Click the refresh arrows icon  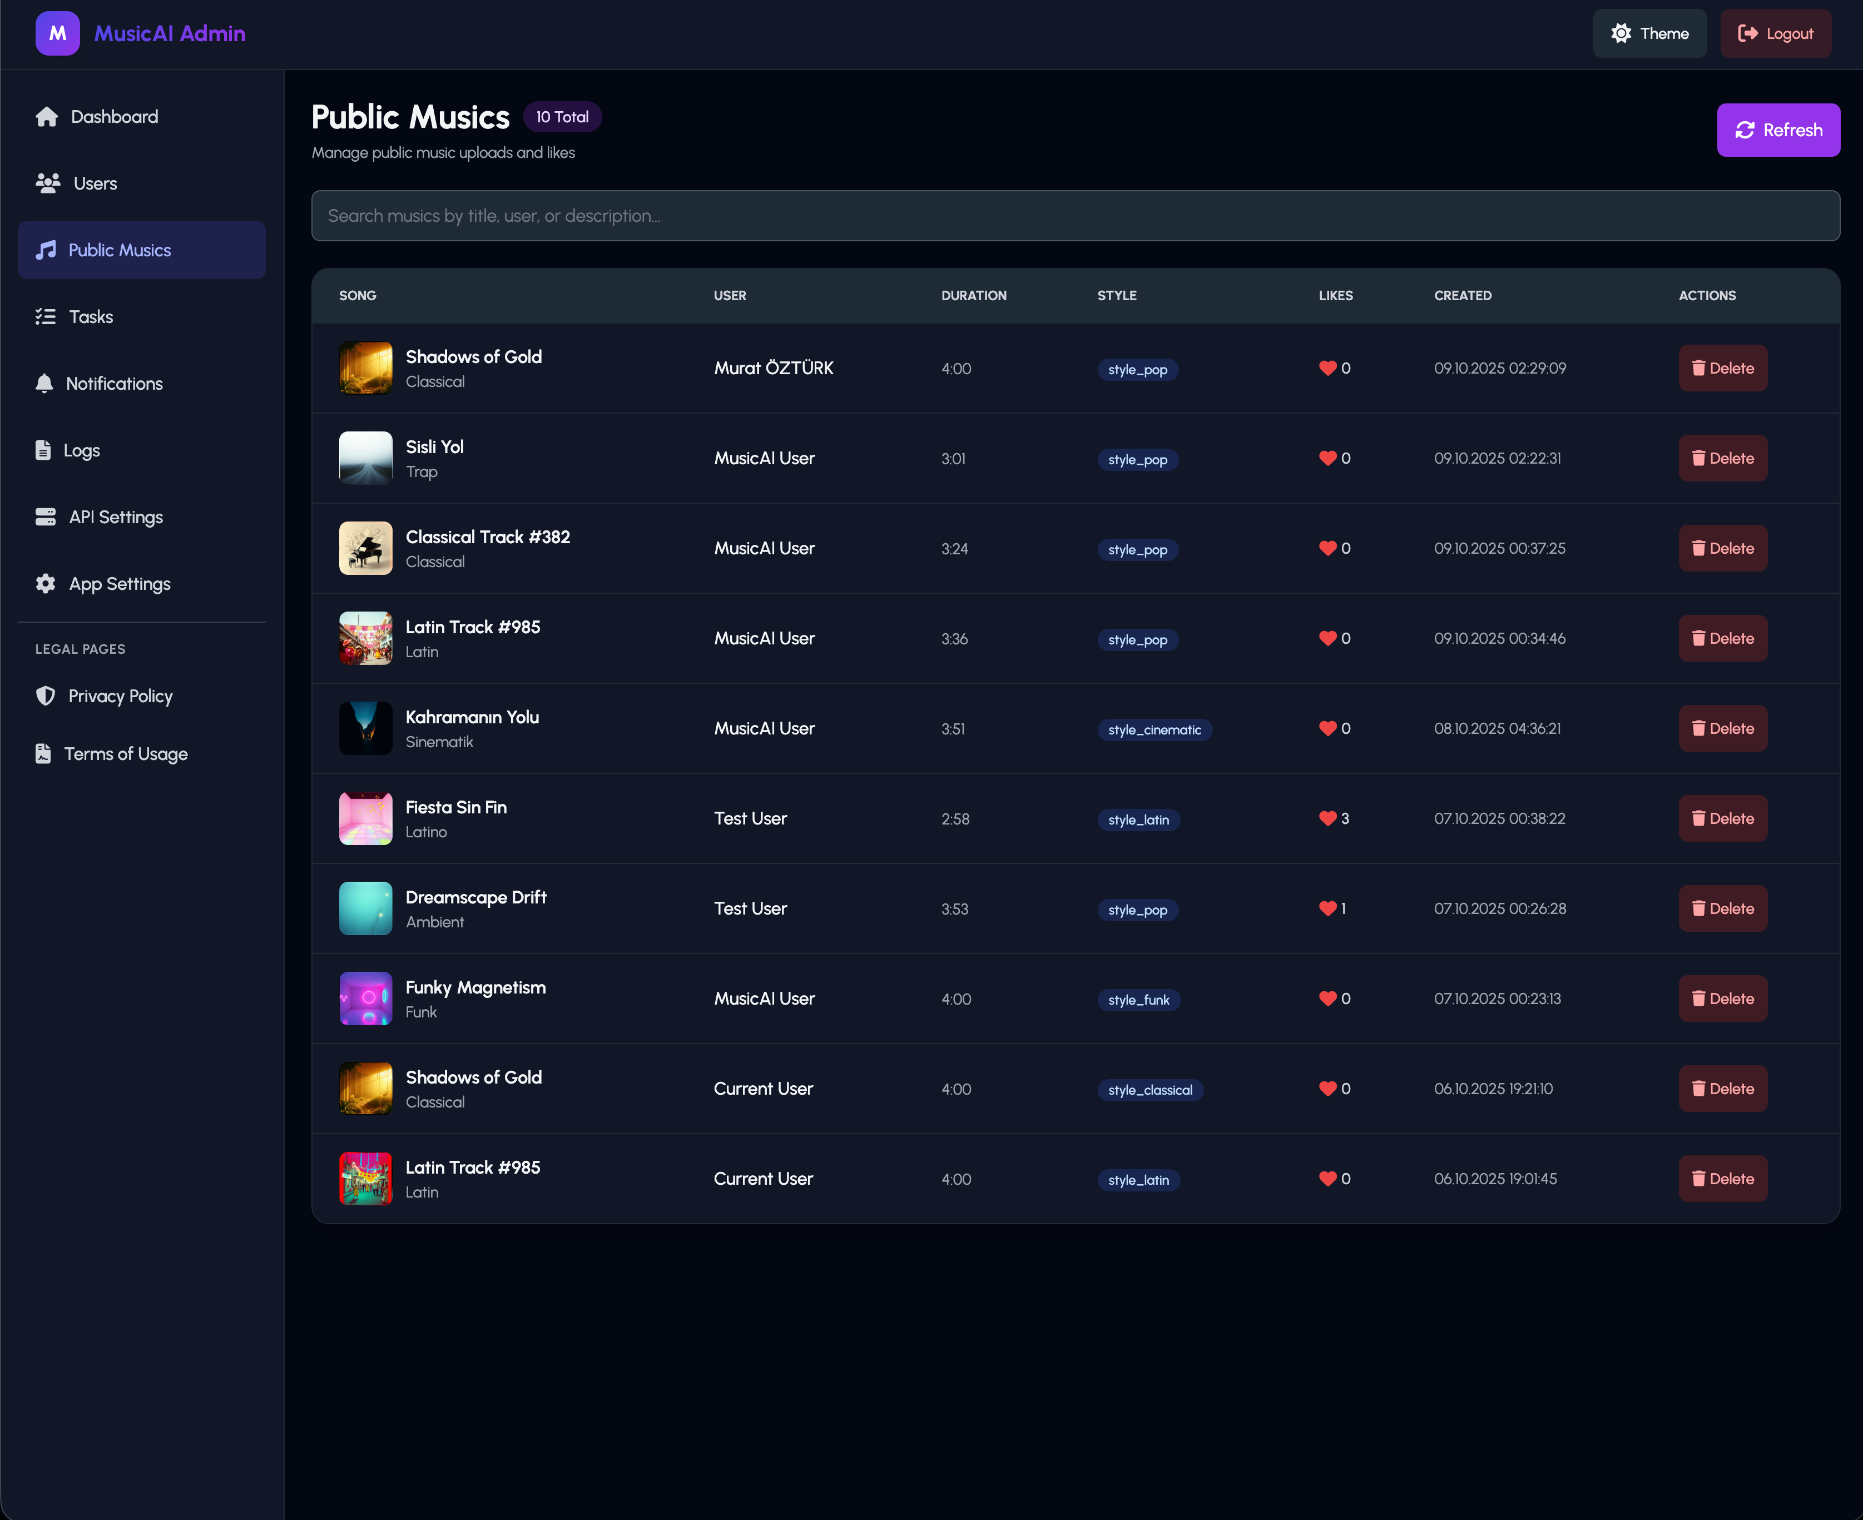(x=1744, y=130)
